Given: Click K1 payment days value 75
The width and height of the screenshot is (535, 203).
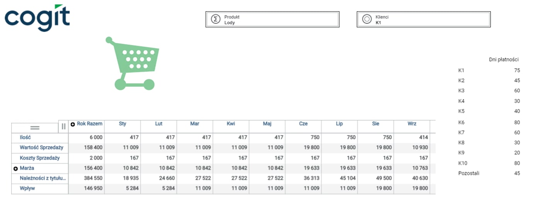Looking at the screenshot, I should [517, 70].
